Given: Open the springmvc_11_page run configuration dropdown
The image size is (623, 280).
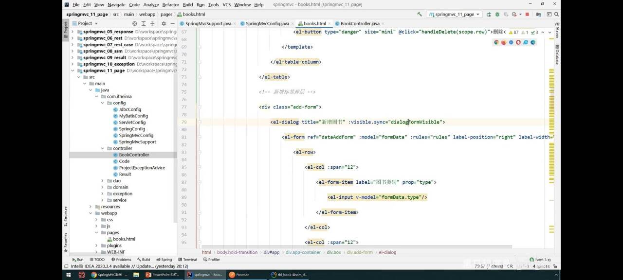Looking at the screenshot, I should point(454,15).
